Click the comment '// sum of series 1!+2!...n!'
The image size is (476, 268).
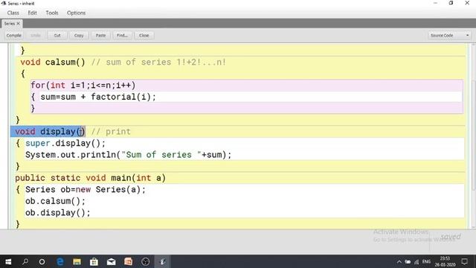coord(158,62)
